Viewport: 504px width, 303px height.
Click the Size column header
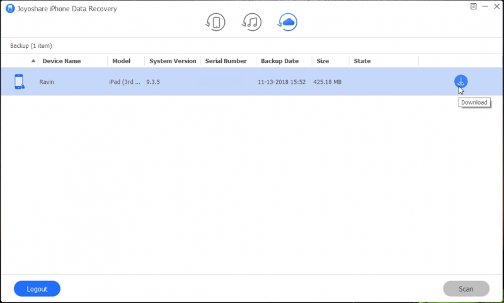coord(323,61)
